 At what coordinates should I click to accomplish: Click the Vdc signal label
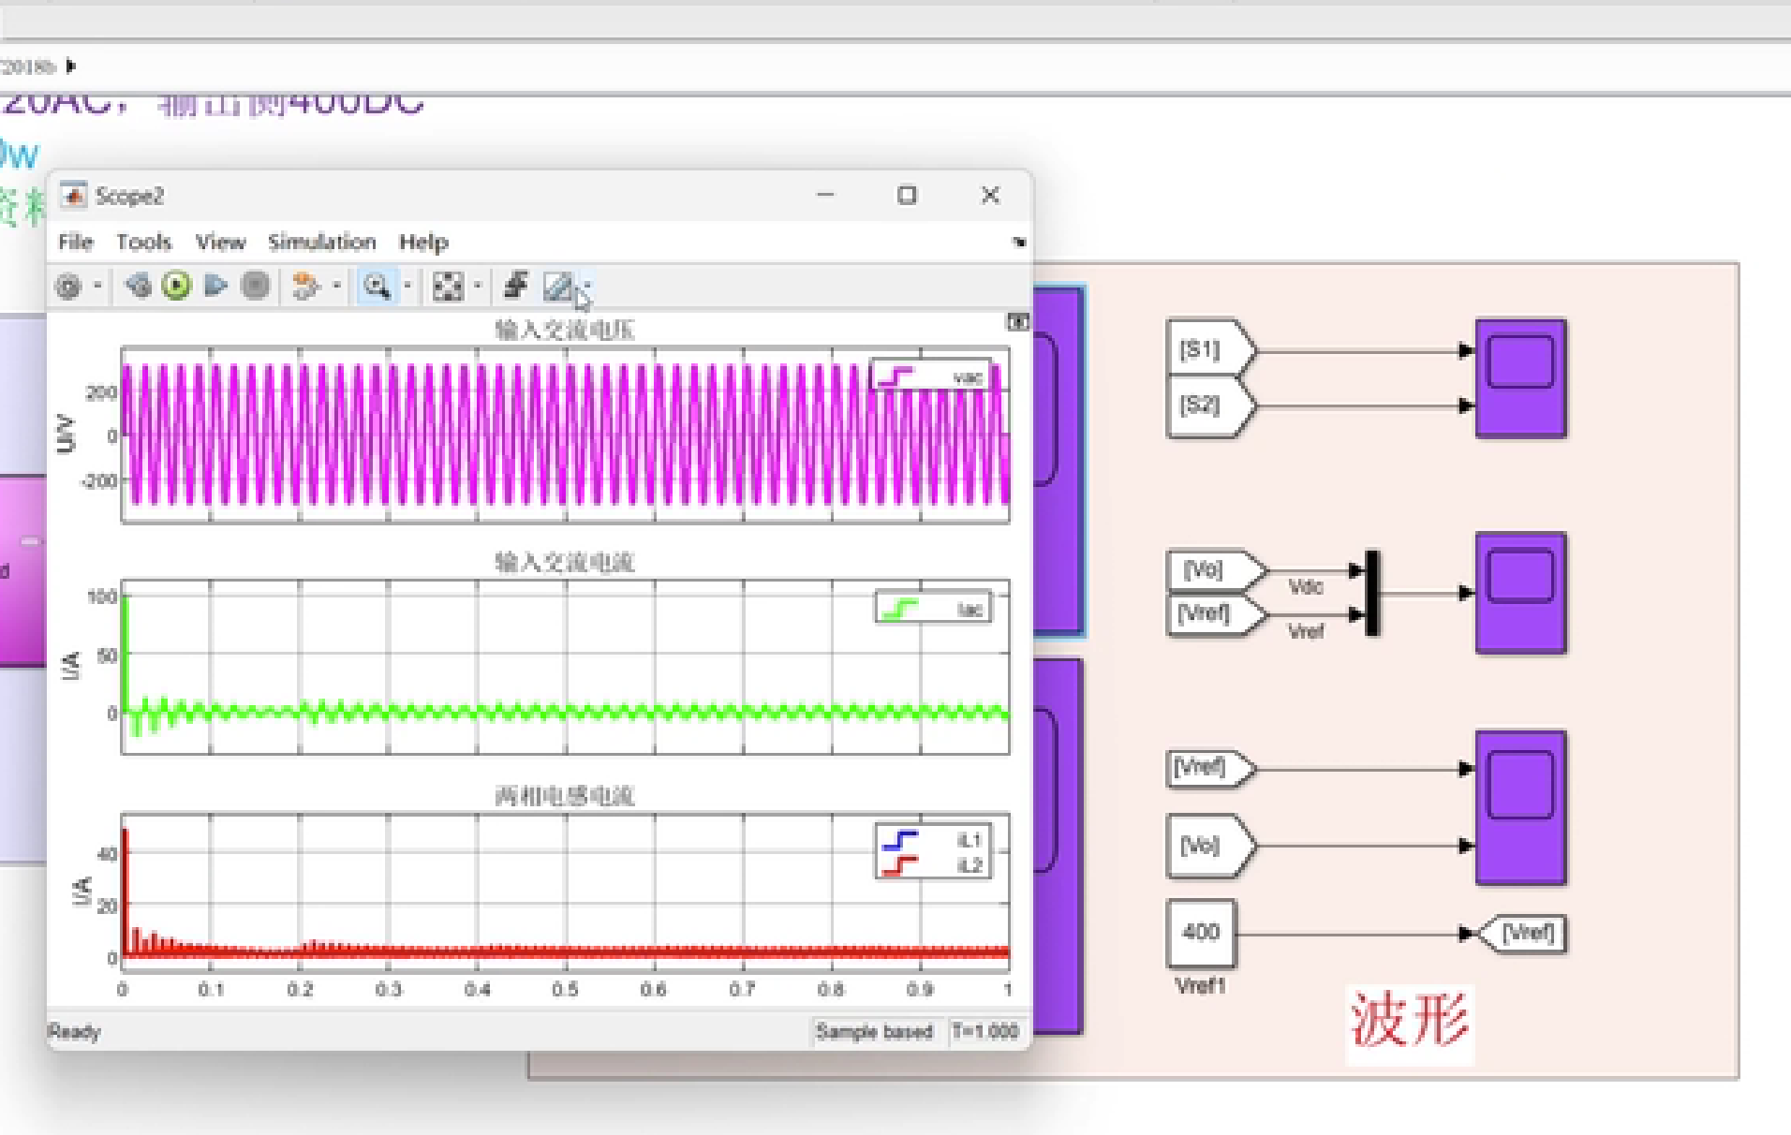click(x=1306, y=587)
